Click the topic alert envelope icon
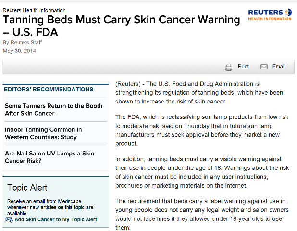297x231 pixels. (9, 220)
